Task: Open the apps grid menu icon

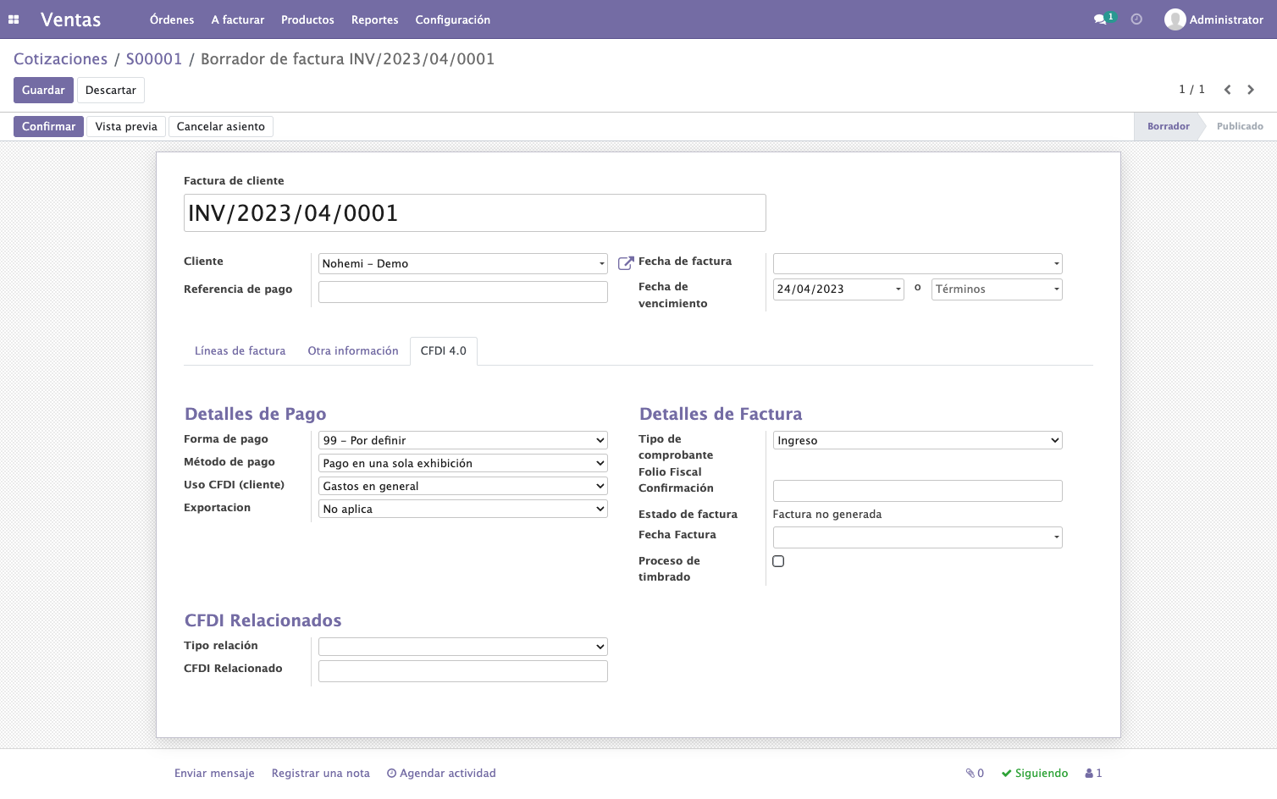Action: (x=14, y=19)
